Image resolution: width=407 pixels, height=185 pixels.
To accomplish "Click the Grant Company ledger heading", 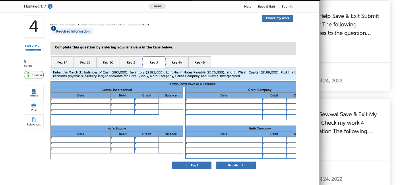I will click(260, 90).
